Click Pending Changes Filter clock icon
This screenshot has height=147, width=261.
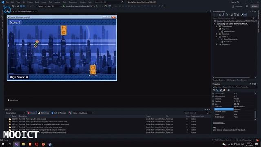tap(228, 15)
